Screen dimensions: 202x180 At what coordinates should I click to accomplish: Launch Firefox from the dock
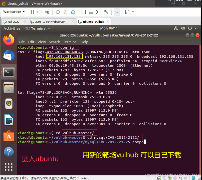coord(9,40)
